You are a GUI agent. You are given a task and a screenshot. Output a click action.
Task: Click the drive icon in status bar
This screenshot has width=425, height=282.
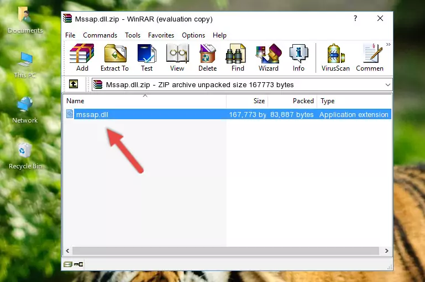[x=68, y=264]
